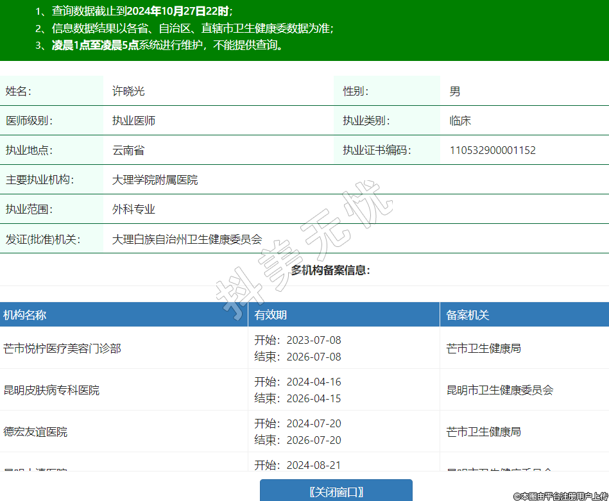Select the 芒市悦柠医疗美容门诊部 institution row
Image resolution: width=609 pixels, height=501 pixels.
coord(62,348)
